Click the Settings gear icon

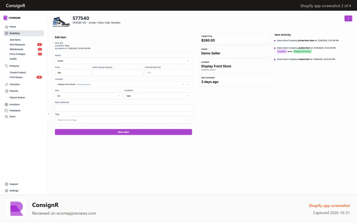(7, 191)
